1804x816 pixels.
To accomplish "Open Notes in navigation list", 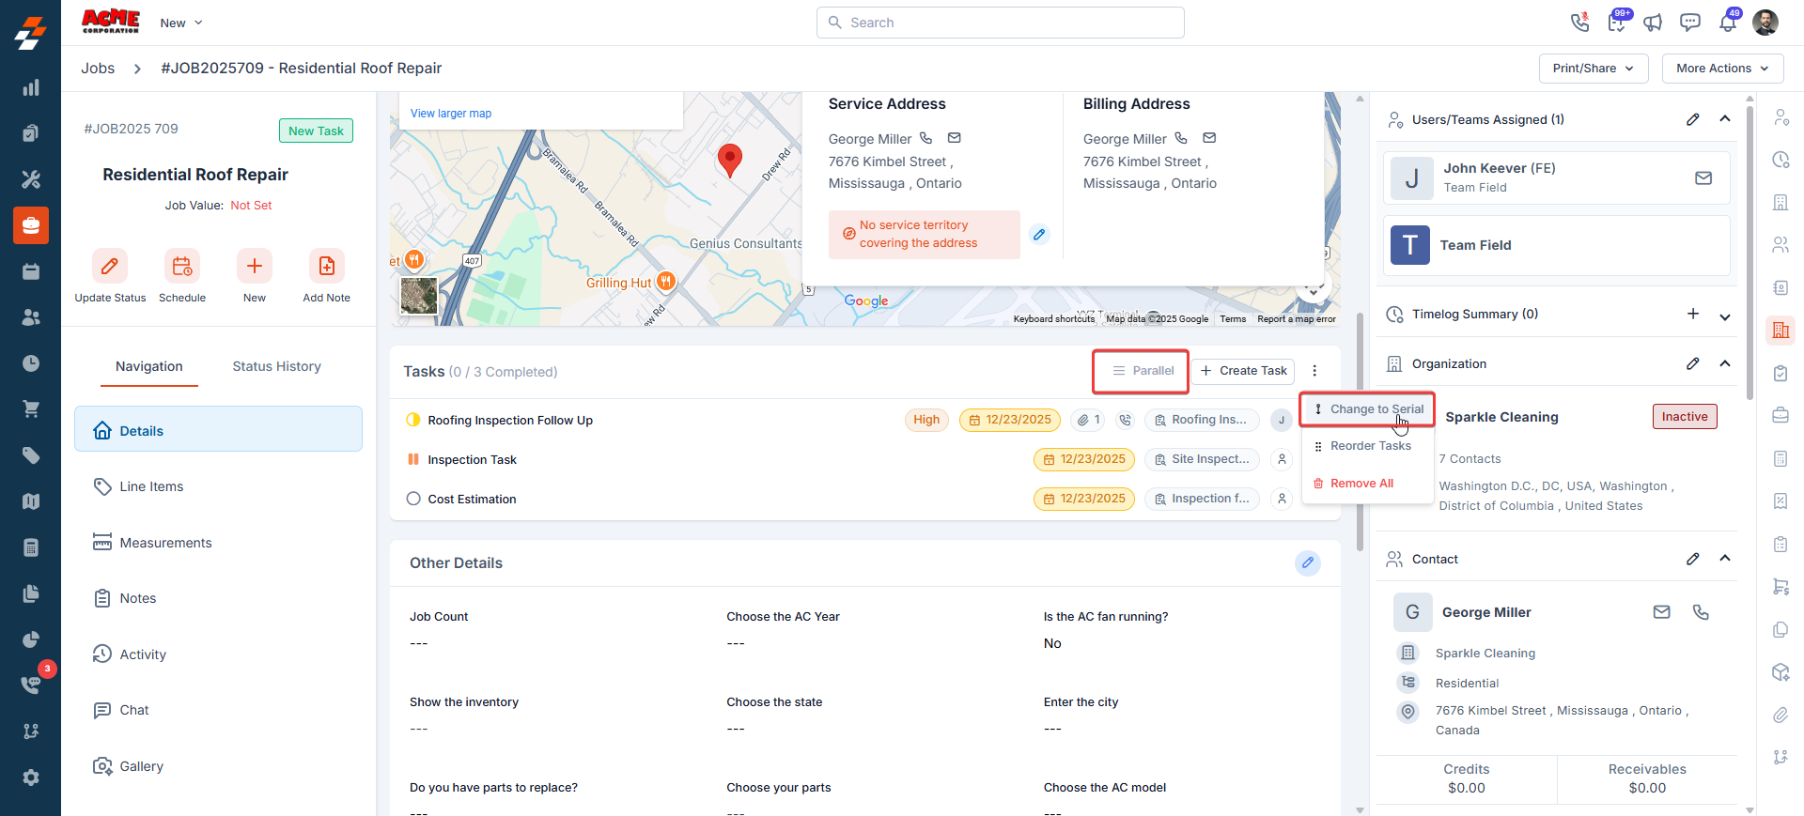I will click(x=218, y=598).
